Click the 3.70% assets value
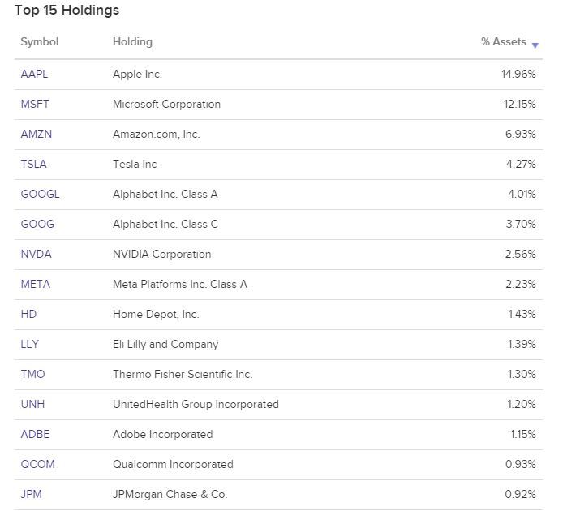The height and width of the screenshot is (511, 563). [x=521, y=224]
